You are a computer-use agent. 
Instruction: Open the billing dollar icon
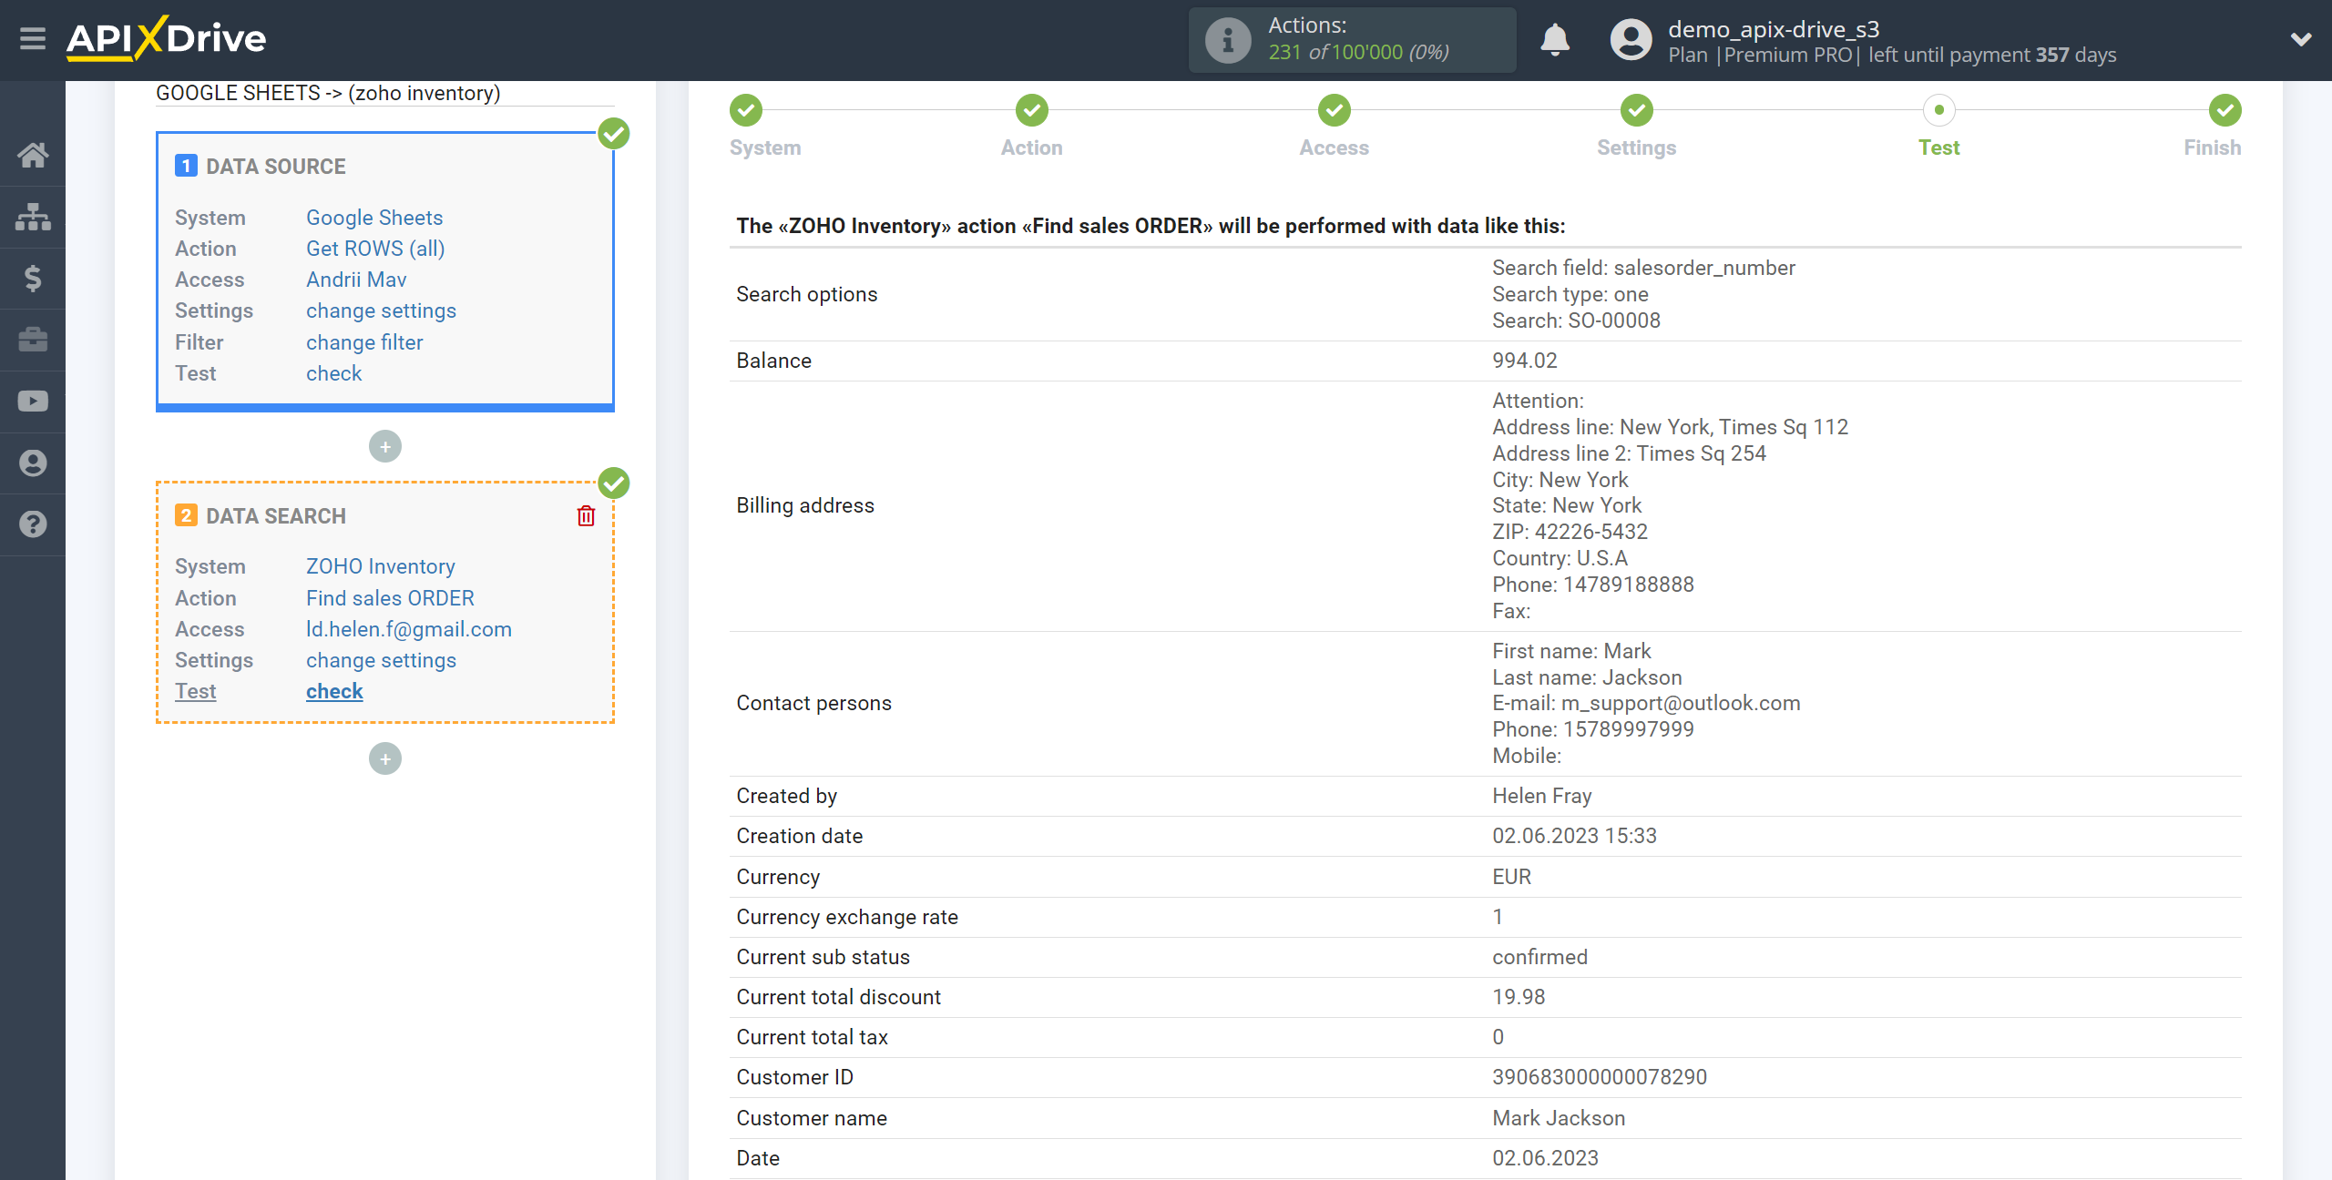click(33, 278)
